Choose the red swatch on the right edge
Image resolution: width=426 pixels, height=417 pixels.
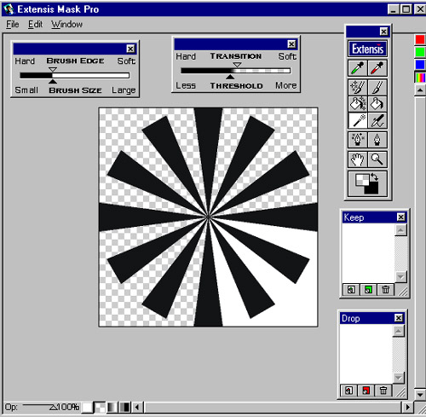tap(420, 39)
